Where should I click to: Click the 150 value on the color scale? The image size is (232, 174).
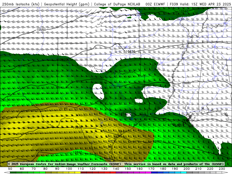tap(128, 169)
